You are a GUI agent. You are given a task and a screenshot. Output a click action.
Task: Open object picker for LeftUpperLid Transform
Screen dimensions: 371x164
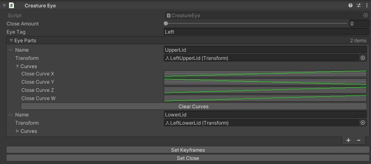point(363,58)
